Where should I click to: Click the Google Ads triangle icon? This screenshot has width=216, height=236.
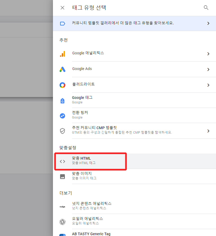(63, 69)
